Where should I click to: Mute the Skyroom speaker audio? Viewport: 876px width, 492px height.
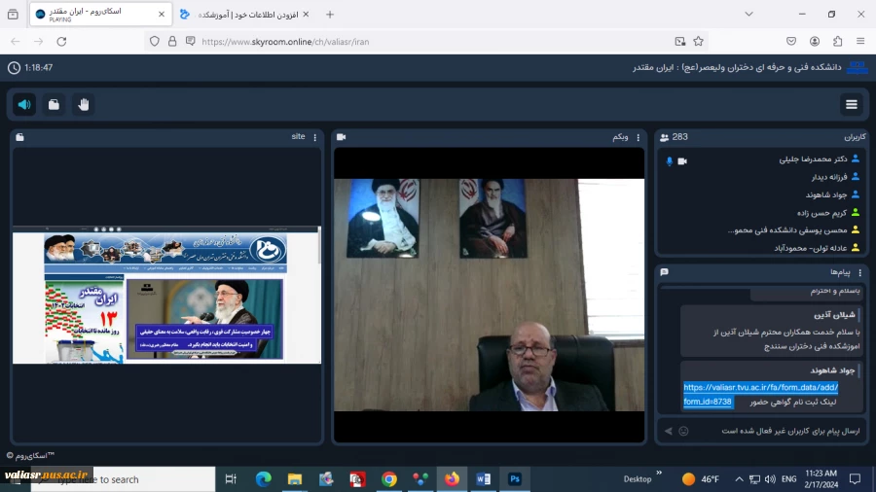coord(24,104)
